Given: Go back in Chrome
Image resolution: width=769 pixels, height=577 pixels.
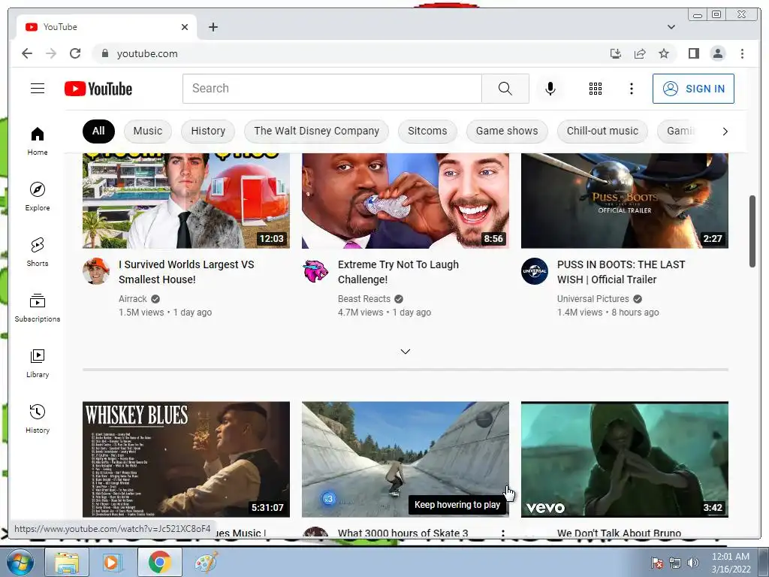Looking at the screenshot, I should (x=27, y=53).
